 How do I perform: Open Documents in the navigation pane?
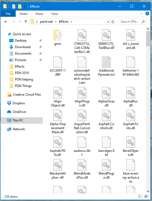coord(23,53)
